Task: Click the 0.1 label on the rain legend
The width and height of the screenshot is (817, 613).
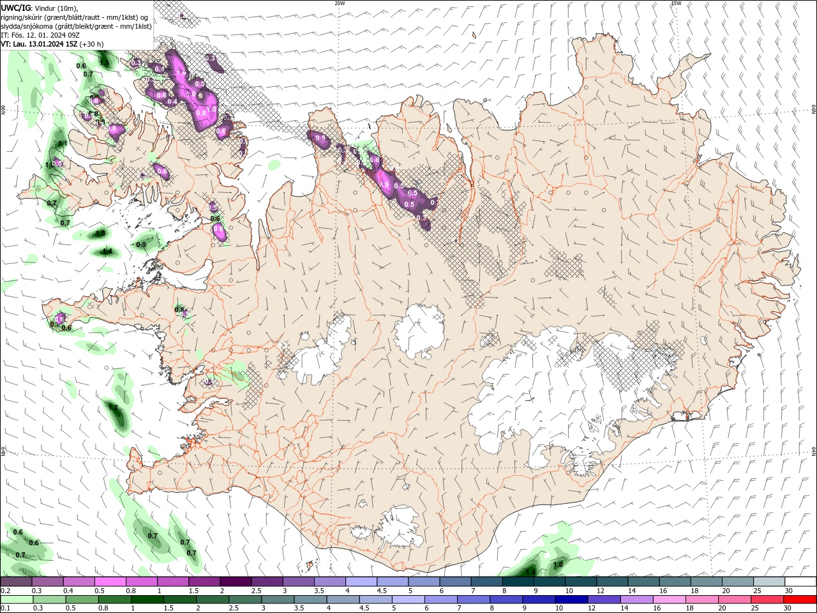Action: pos(5,609)
